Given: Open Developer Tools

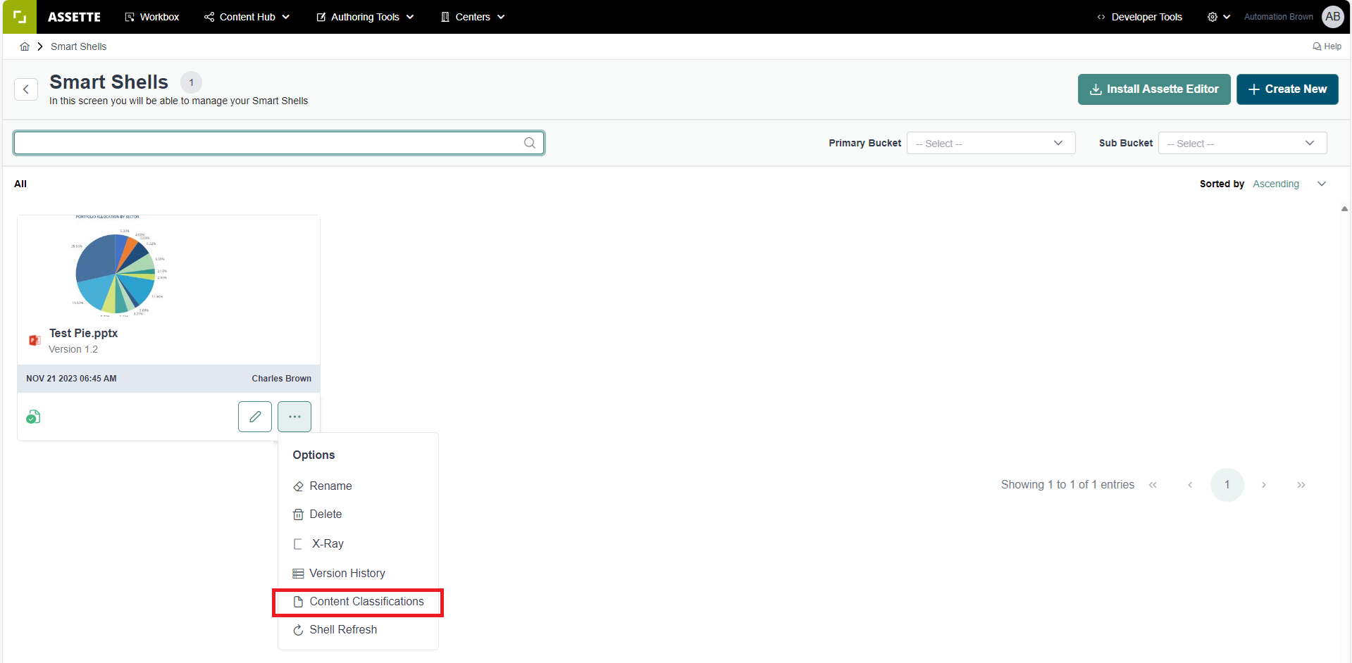Looking at the screenshot, I should (x=1139, y=17).
